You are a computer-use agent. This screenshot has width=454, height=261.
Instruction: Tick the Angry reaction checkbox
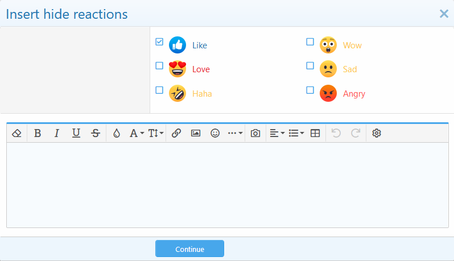coord(310,90)
